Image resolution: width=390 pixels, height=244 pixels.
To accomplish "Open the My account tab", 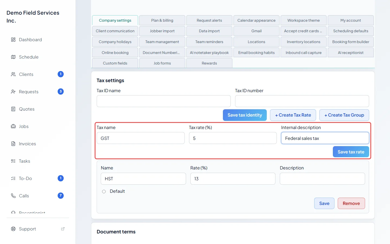I will (351, 20).
